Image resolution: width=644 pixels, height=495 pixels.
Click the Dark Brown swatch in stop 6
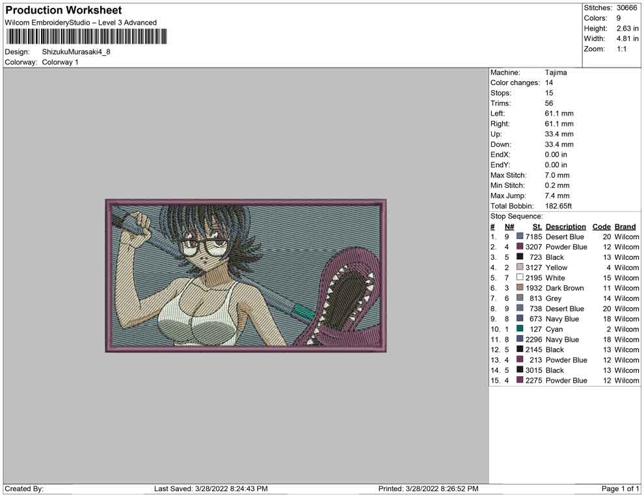tap(520, 288)
